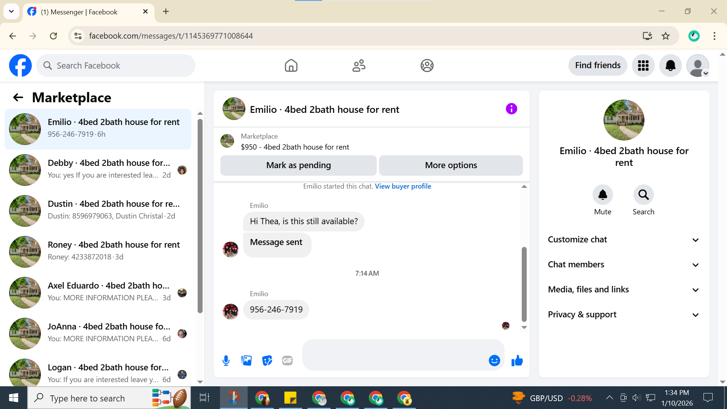The height and width of the screenshot is (409, 727).
Task: Send a thumbs-up like
Action: pyautogui.click(x=517, y=361)
